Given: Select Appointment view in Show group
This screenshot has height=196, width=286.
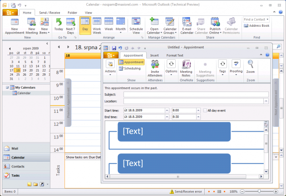Looking at the screenshot, I should 131,62.
